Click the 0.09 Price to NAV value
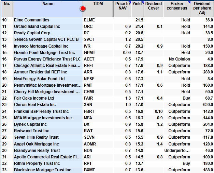 pos(127,53)
